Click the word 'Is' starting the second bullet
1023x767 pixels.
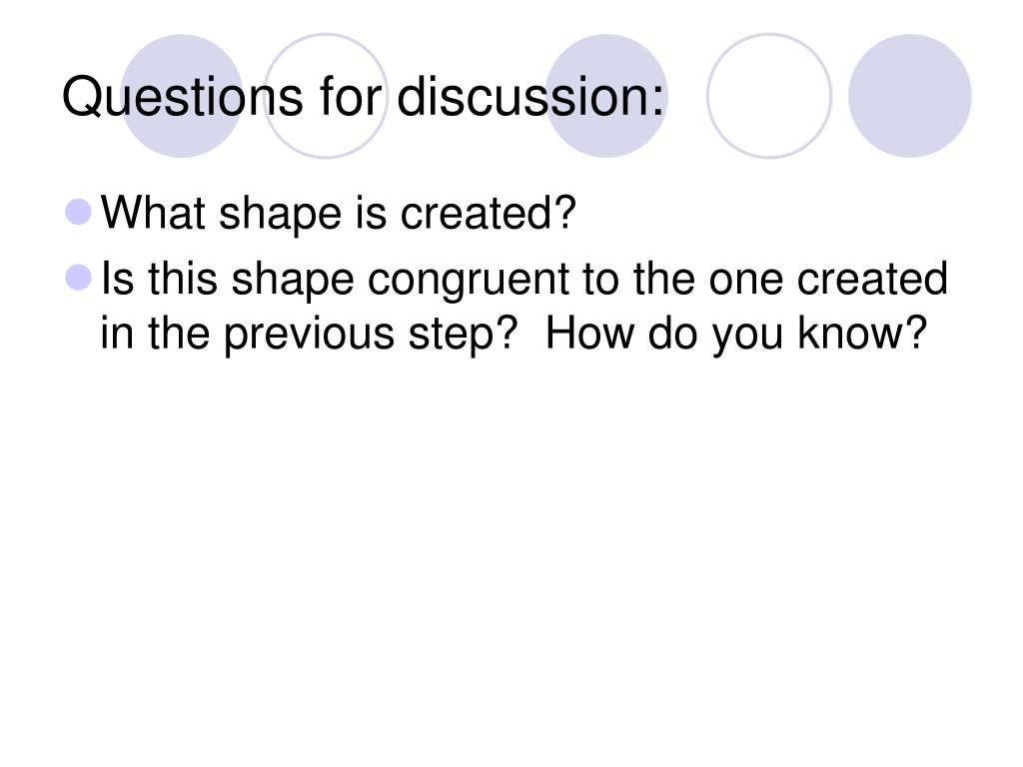pos(117,279)
